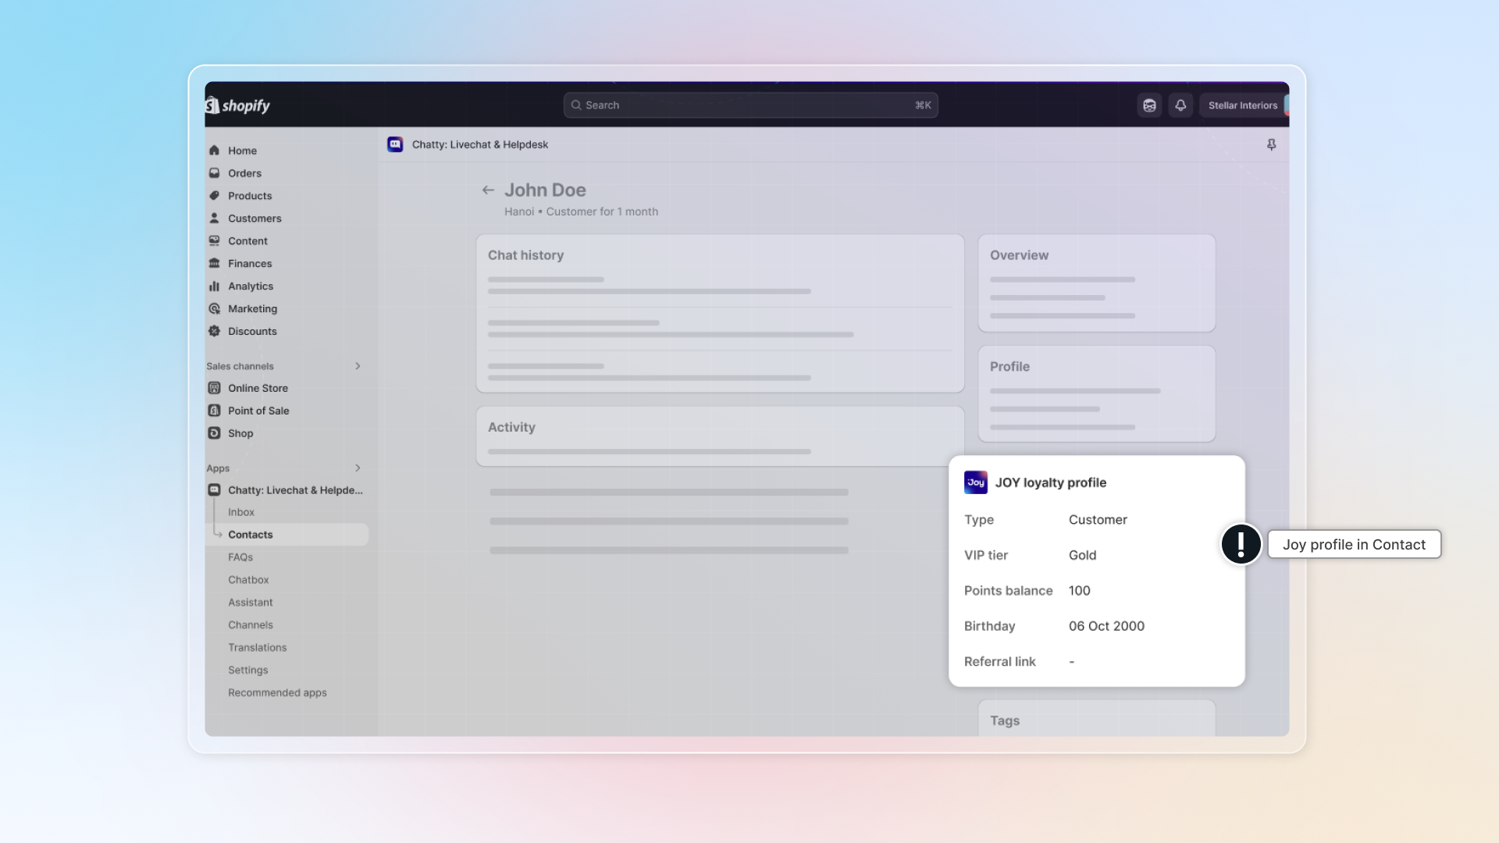Screen dimensions: 1499x843
Task: Click the Joy app icon in the loyalty profile
Action: pos(975,482)
